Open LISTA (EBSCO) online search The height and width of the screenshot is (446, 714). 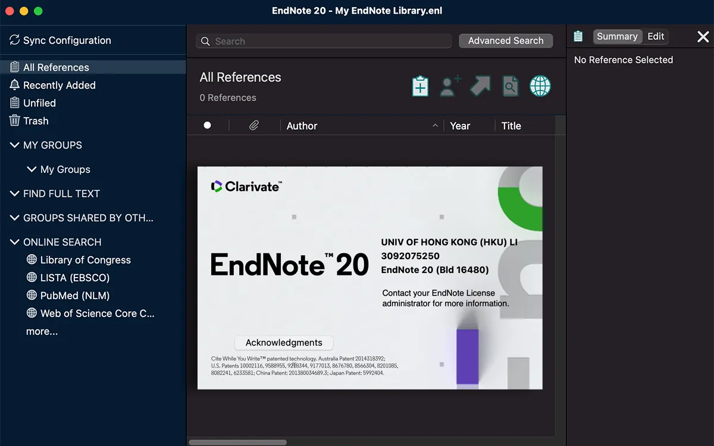[75, 278]
